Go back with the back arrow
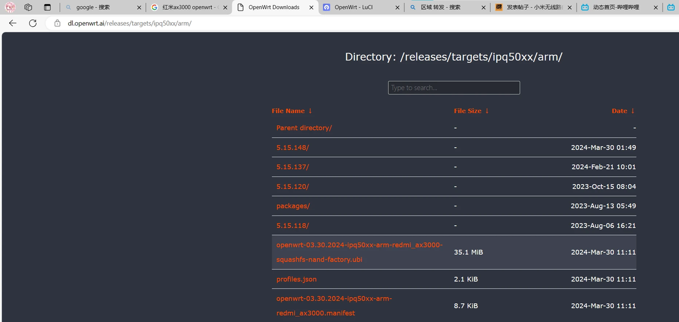 (x=13, y=23)
